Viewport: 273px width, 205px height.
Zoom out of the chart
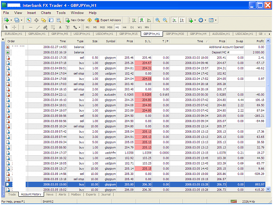[165, 20]
